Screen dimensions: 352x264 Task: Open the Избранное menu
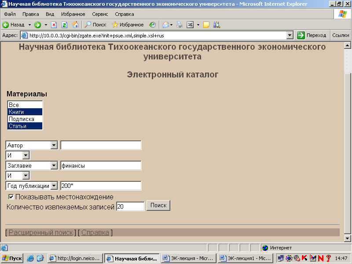coord(73,14)
